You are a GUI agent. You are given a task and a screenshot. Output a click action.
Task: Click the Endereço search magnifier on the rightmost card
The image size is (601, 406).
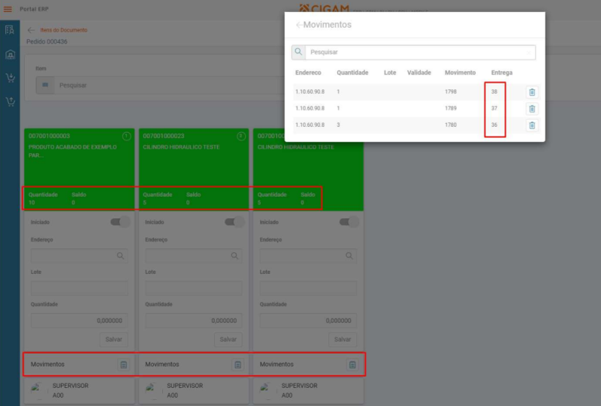(x=349, y=256)
